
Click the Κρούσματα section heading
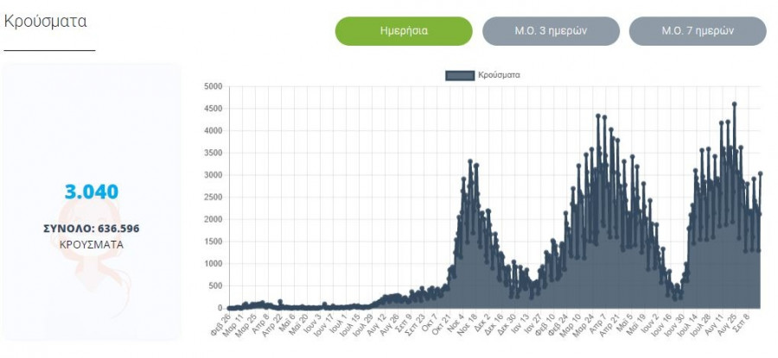45,22
